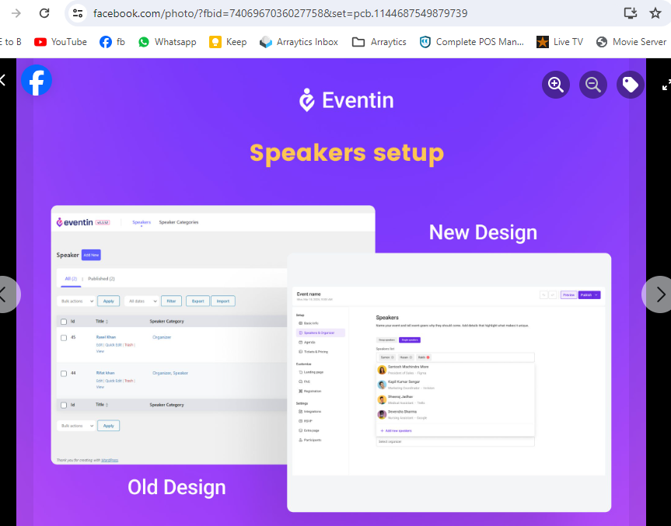The height and width of the screenshot is (526, 671).
Task: Tick the checkbox for speaker row 44
Action: click(x=64, y=374)
